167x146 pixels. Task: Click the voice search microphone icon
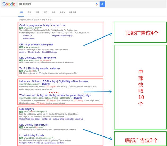pyautogui.click(x=97, y=4)
